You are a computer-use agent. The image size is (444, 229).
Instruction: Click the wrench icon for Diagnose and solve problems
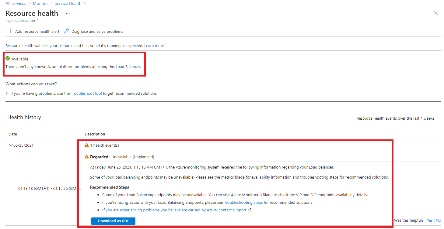point(66,31)
